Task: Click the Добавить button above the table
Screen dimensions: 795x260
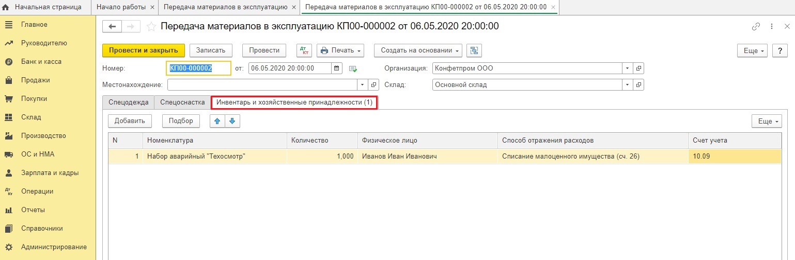Action: 130,121
